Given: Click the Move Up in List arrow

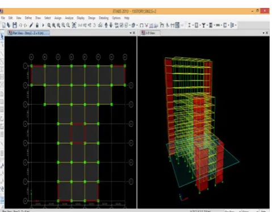Looking at the screenshot, I should click(x=106, y=25).
